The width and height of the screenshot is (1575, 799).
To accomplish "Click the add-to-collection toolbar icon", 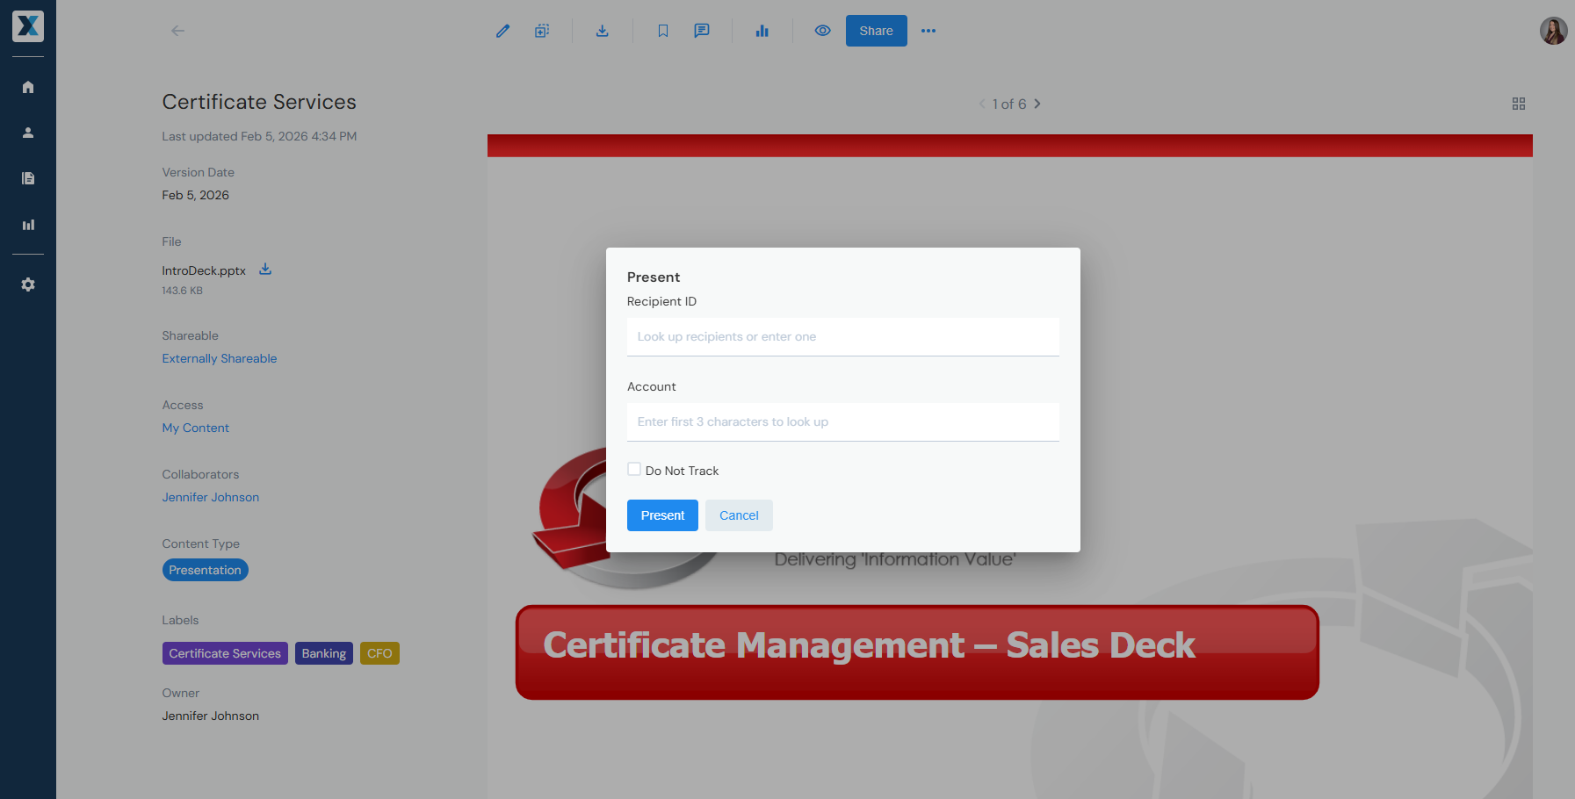I will (542, 31).
